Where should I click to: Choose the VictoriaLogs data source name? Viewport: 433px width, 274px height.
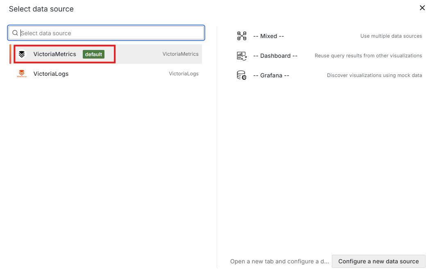pos(51,74)
